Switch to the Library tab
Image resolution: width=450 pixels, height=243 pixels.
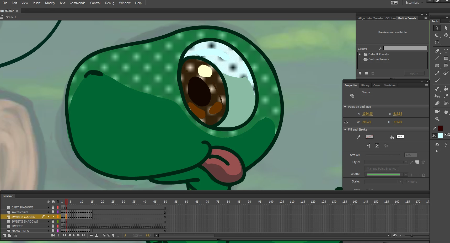point(365,85)
